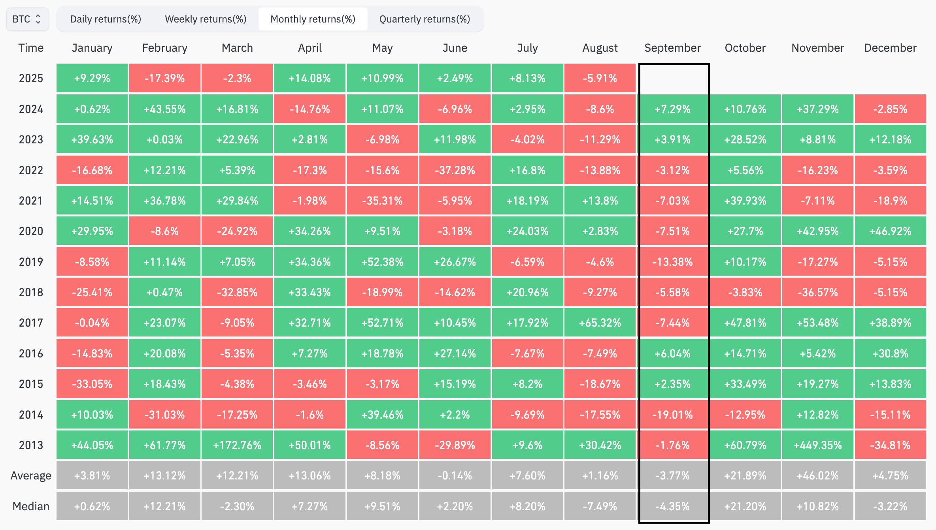The image size is (936, 530).
Task: Switch to Daily returns(%) tab
Action: tap(106, 19)
